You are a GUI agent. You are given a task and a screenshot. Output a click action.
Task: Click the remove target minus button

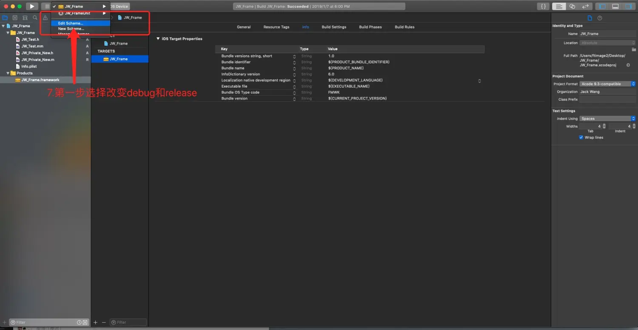(x=104, y=322)
